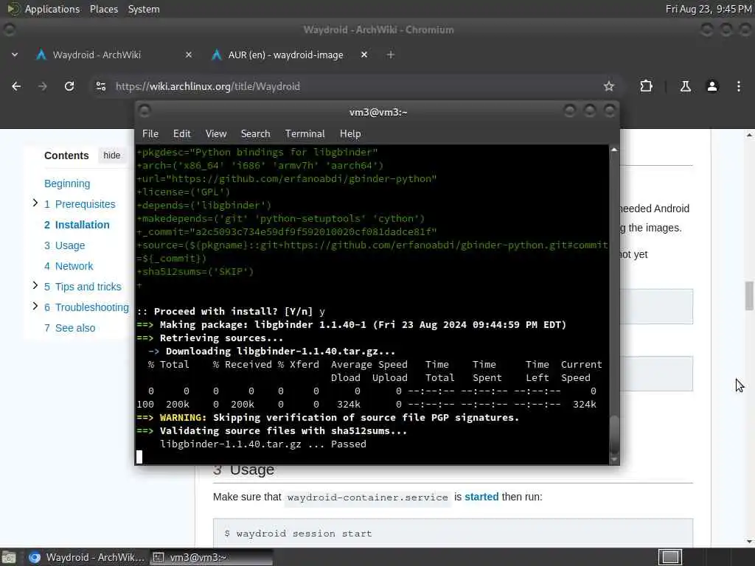Viewport: 755px width, 566px height.
Task: Go to 1 Prerequisites section
Action: click(80, 204)
